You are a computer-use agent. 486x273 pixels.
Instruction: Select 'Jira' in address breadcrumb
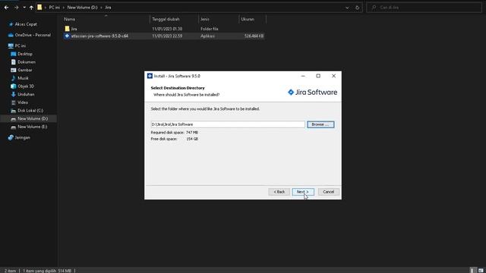tap(108, 8)
